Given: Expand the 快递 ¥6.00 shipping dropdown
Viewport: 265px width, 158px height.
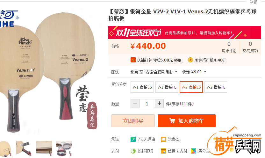Looking at the screenshot, I should click(194, 72).
